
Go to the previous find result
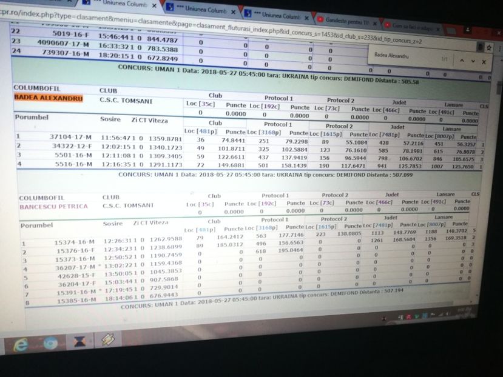(x=461, y=61)
